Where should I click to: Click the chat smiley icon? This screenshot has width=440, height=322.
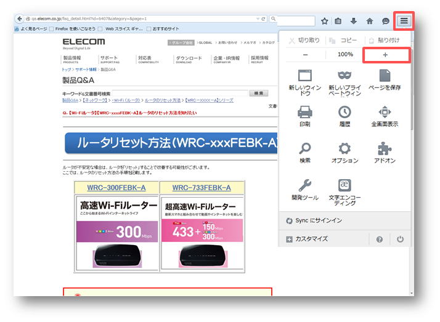[x=386, y=21]
